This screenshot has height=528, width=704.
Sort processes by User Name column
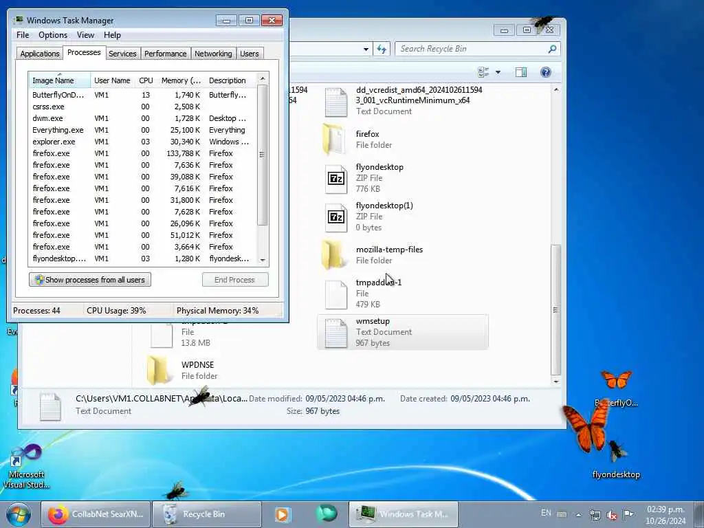pos(112,80)
